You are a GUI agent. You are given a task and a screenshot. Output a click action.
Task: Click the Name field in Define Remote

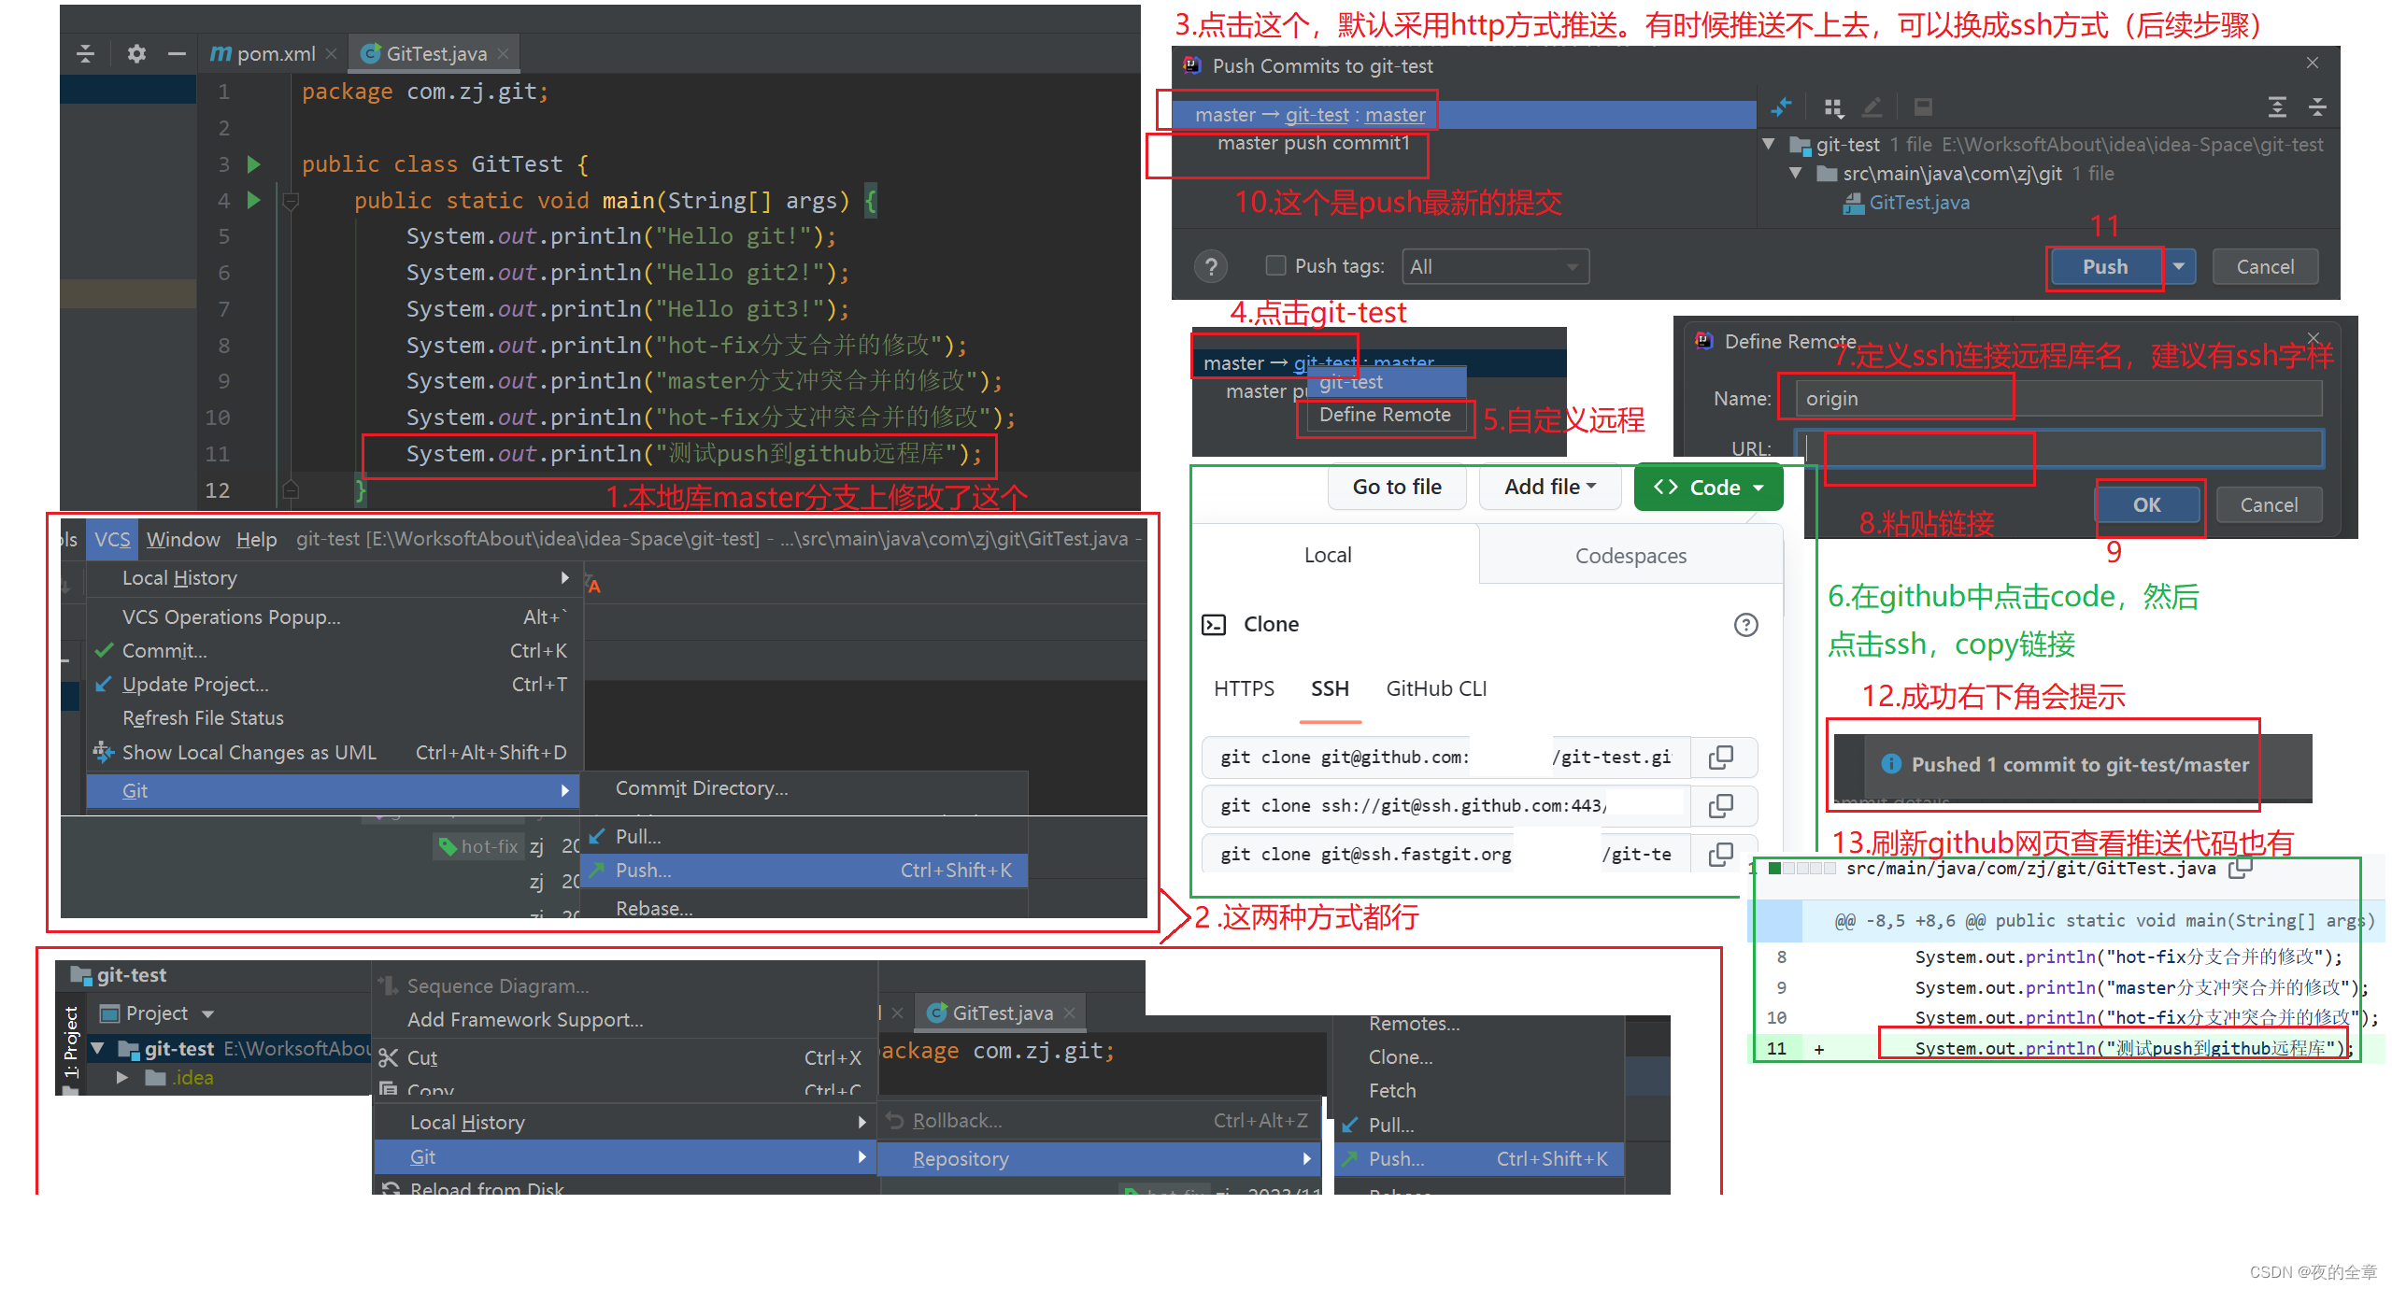pos(2058,399)
